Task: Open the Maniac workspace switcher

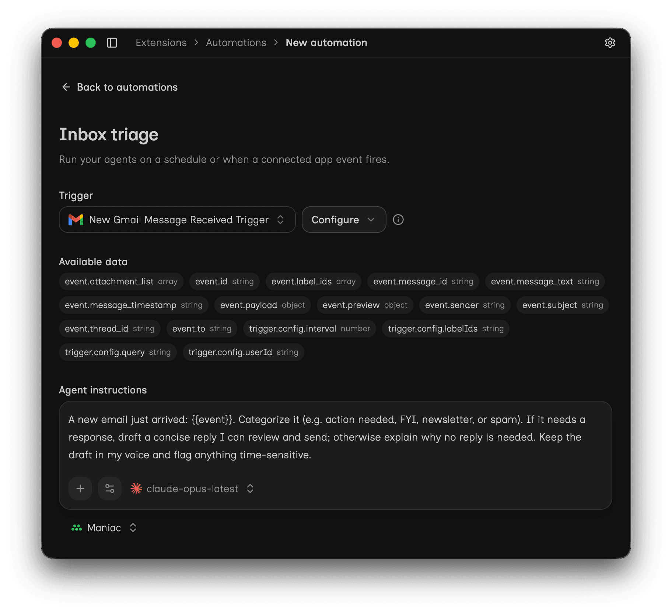Action: point(104,528)
